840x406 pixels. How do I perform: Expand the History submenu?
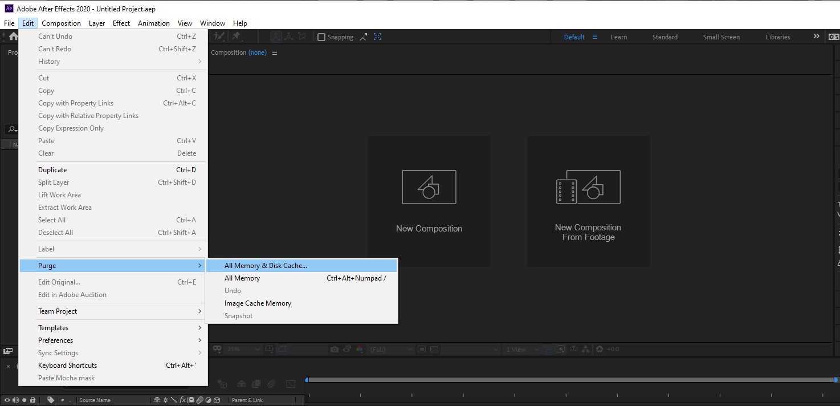[x=114, y=62]
